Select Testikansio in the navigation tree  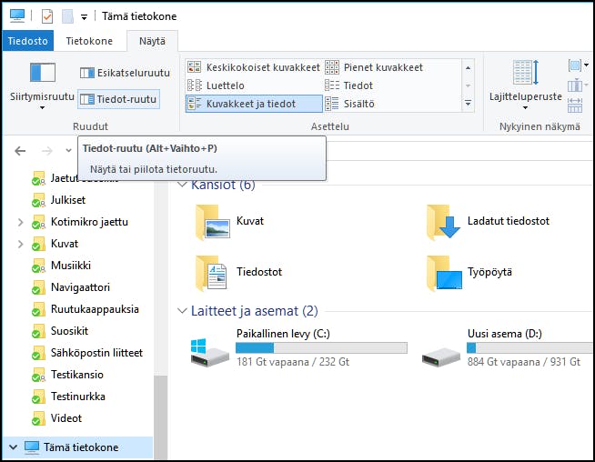click(x=77, y=375)
